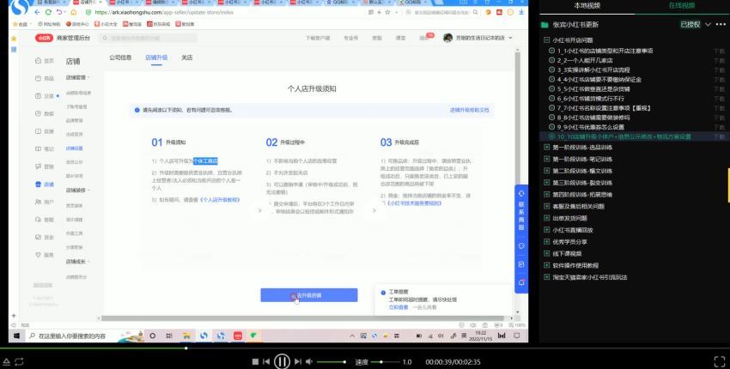Expand the 软件操作使用教程 folder
This screenshot has height=369, width=730.
pos(546,265)
